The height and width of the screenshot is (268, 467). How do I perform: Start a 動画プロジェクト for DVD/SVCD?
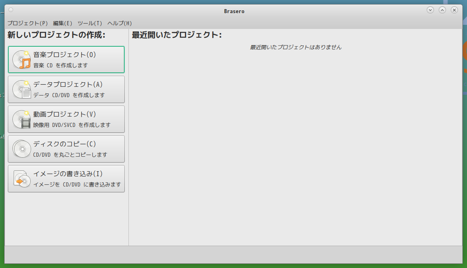(x=66, y=119)
